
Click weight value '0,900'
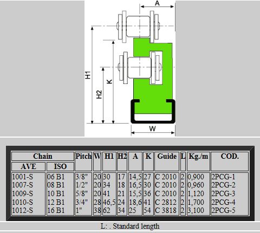click(x=196, y=177)
